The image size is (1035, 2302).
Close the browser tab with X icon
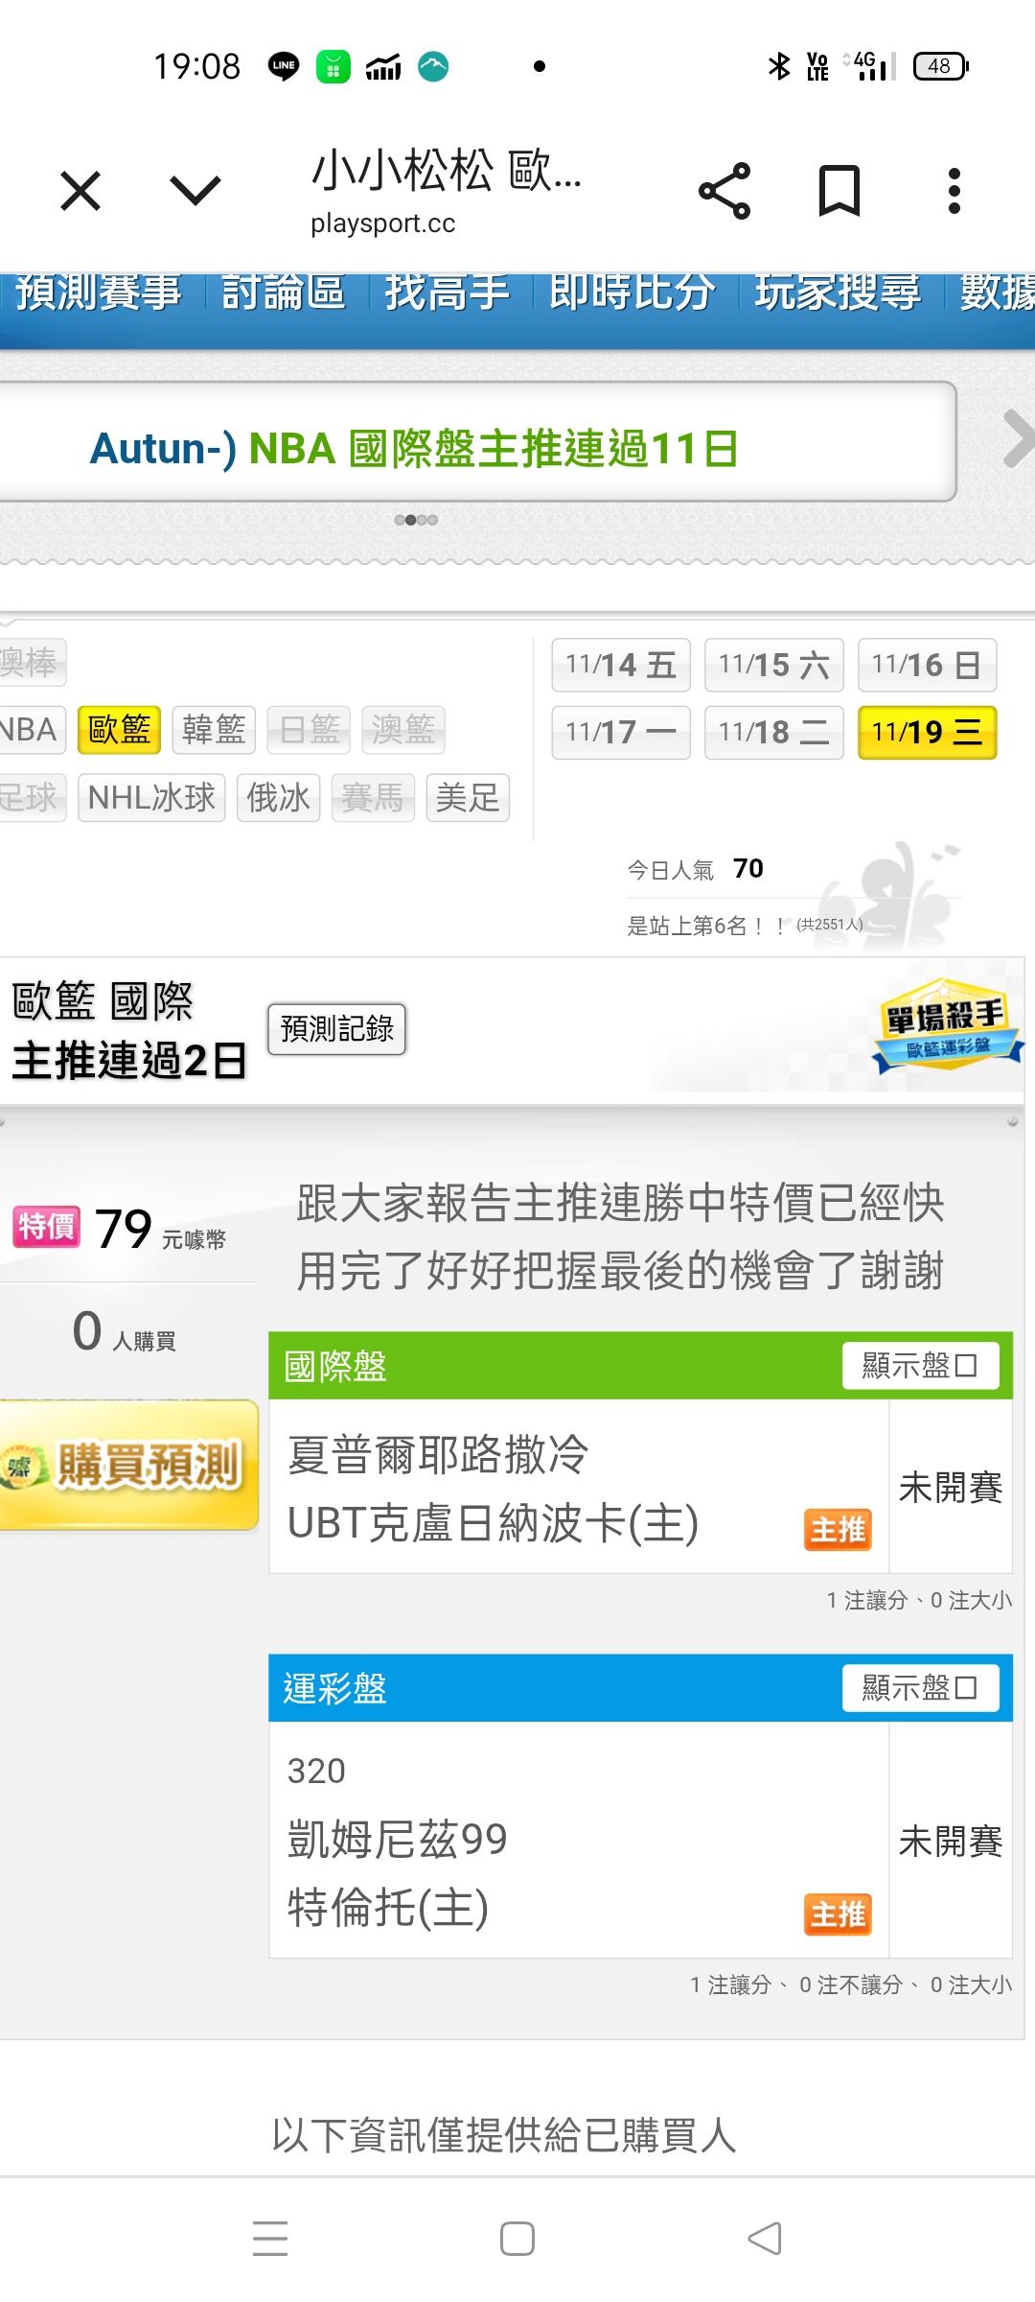(80, 191)
